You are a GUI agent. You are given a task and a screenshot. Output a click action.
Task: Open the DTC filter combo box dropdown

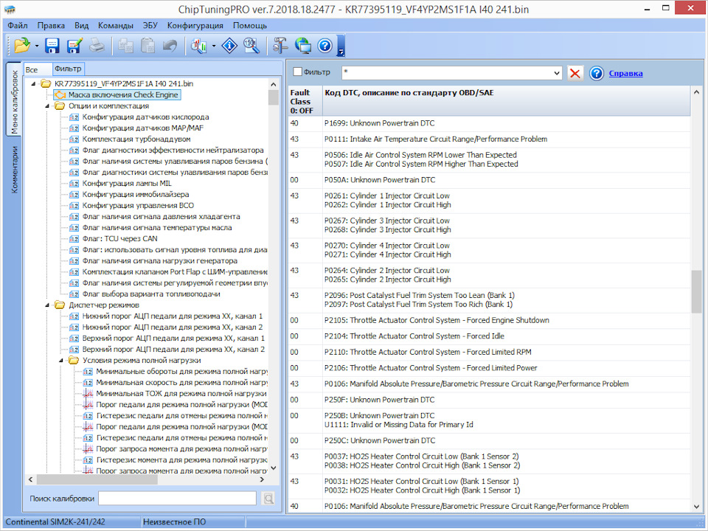(557, 73)
